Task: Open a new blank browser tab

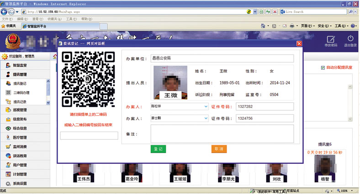Action: coord(104,26)
